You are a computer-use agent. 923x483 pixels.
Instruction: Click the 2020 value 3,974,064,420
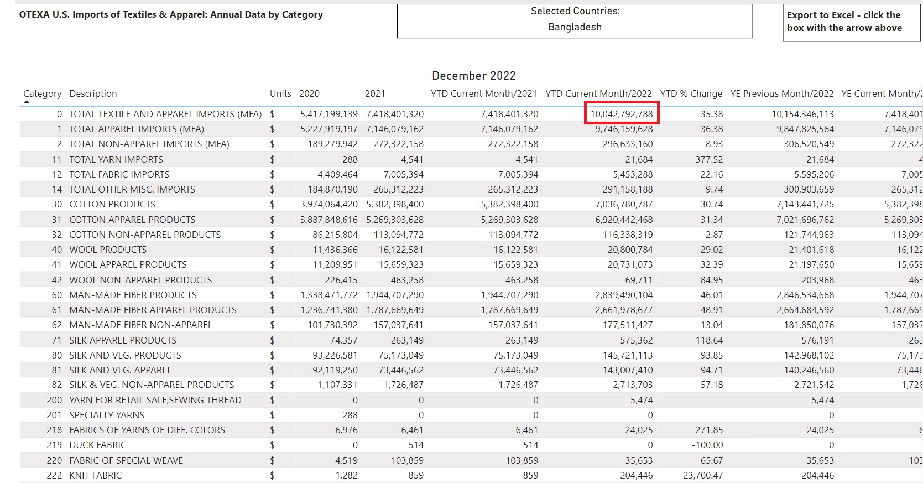point(329,204)
